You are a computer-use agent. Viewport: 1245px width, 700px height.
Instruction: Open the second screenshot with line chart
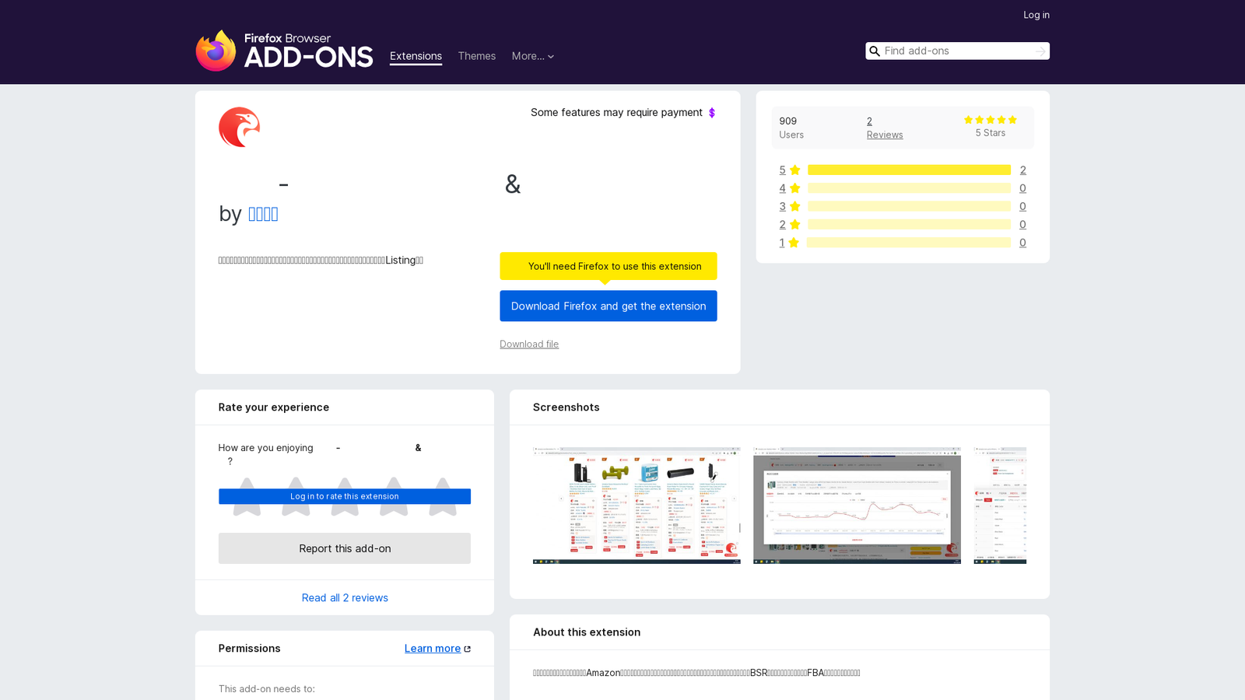pyautogui.click(x=857, y=506)
